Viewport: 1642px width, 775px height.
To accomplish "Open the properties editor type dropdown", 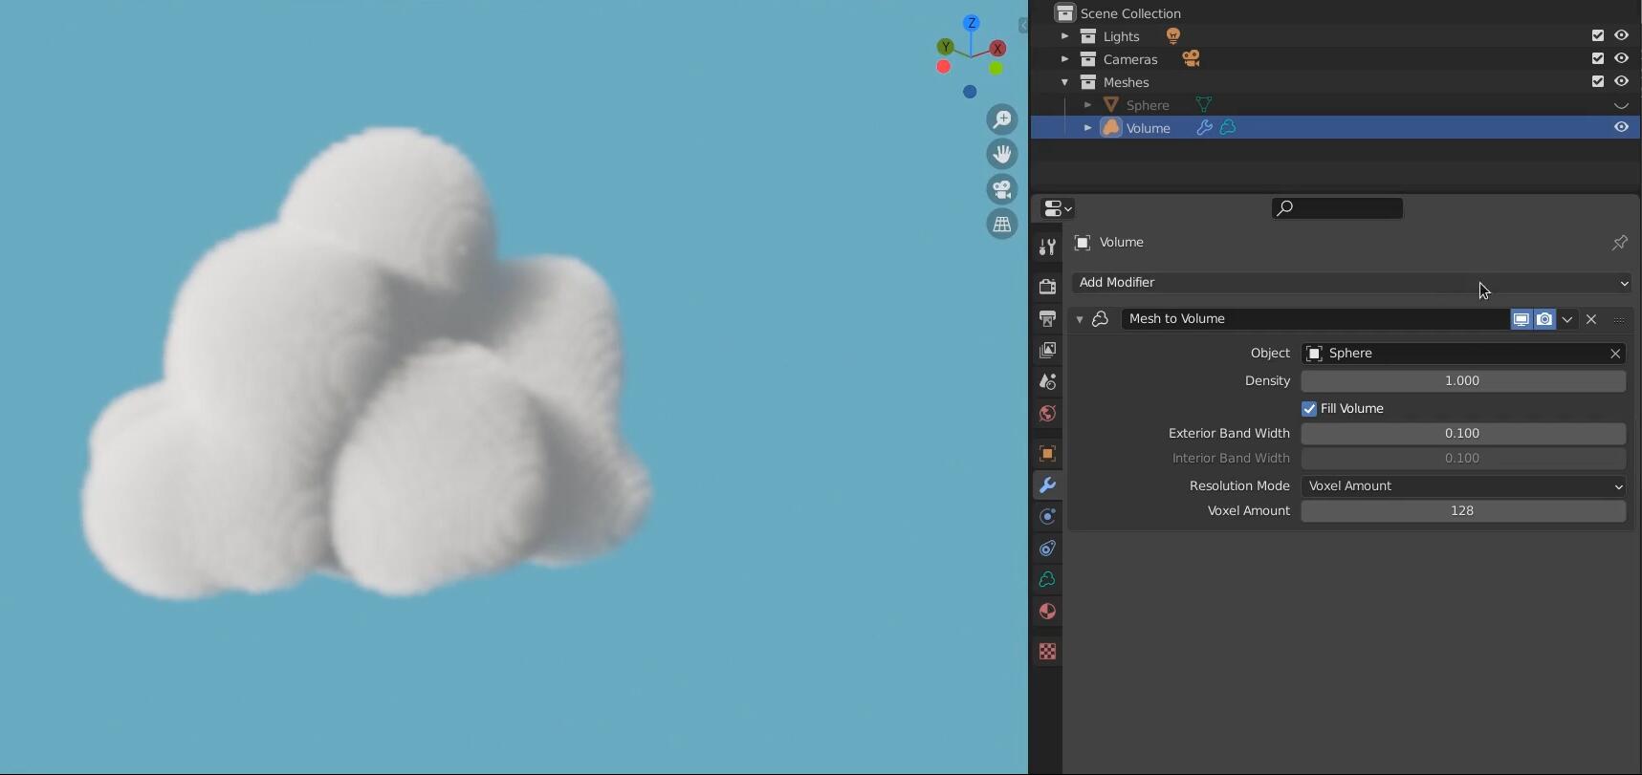I will click(1058, 208).
